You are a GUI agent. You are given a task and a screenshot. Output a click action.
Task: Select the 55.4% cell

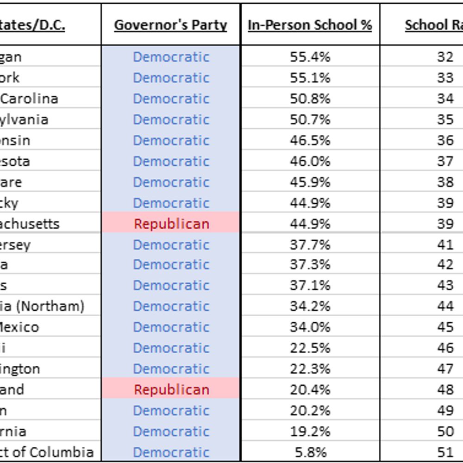click(310, 56)
